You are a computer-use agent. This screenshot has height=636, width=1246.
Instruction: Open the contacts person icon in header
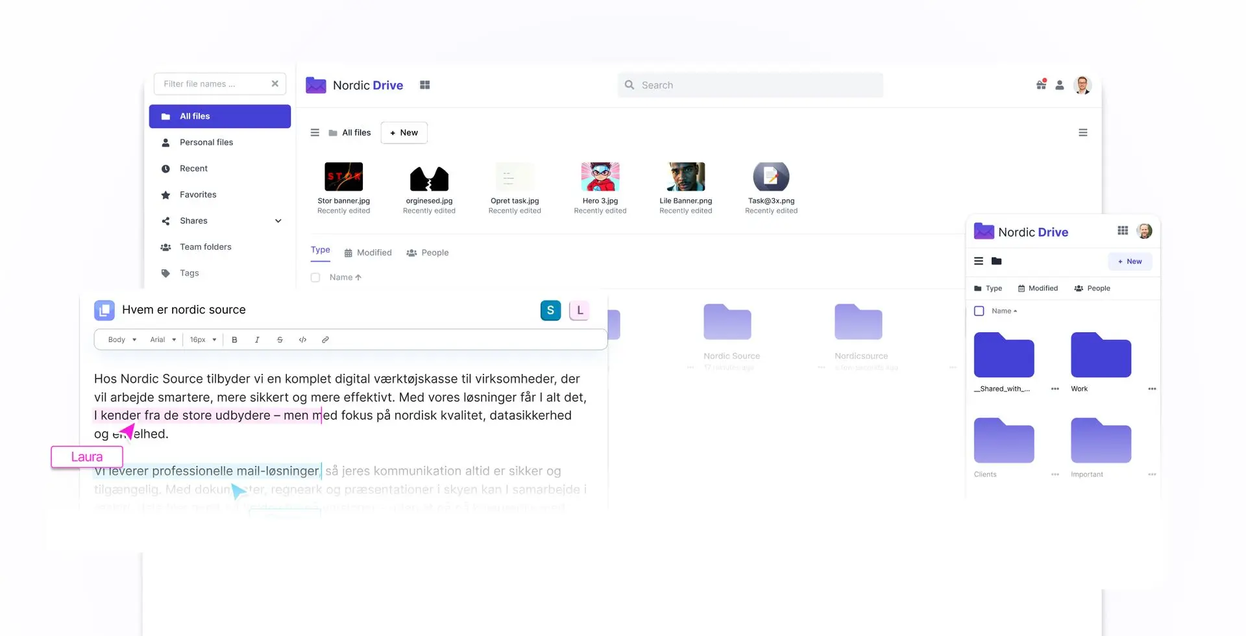pyautogui.click(x=1060, y=85)
